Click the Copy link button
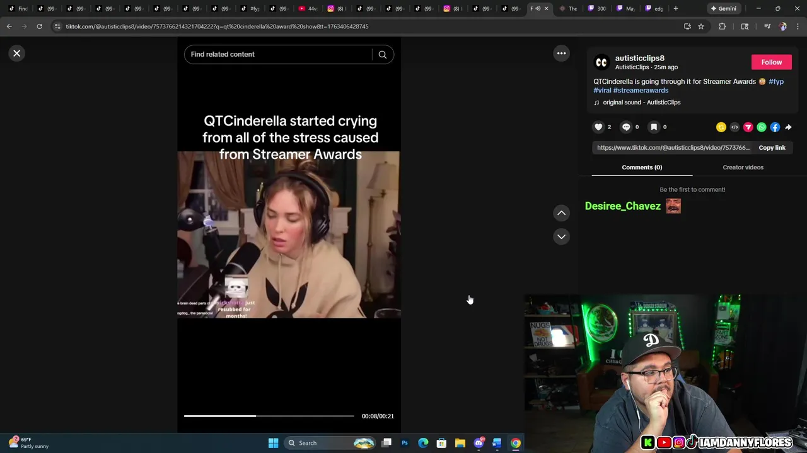This screenshot has width=807, height=453. tap(772, 148)
